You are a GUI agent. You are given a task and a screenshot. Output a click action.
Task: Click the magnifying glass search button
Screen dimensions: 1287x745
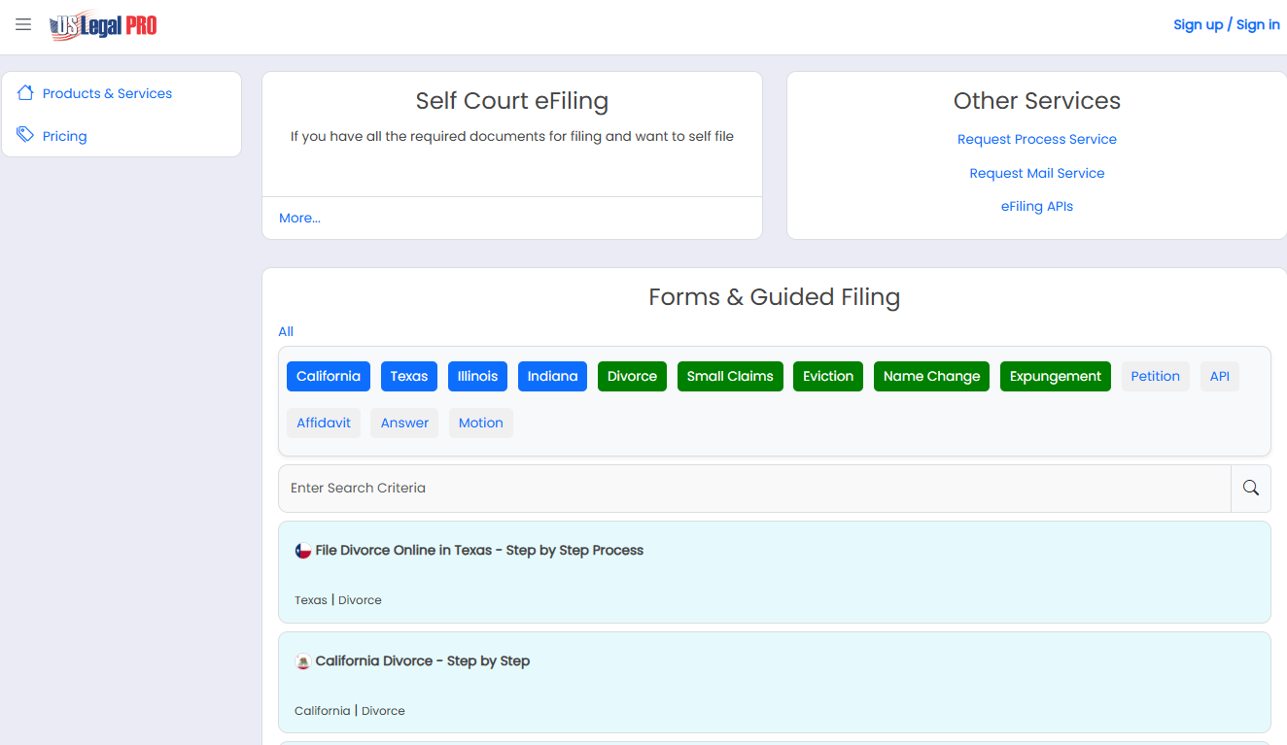point(1251,489)
